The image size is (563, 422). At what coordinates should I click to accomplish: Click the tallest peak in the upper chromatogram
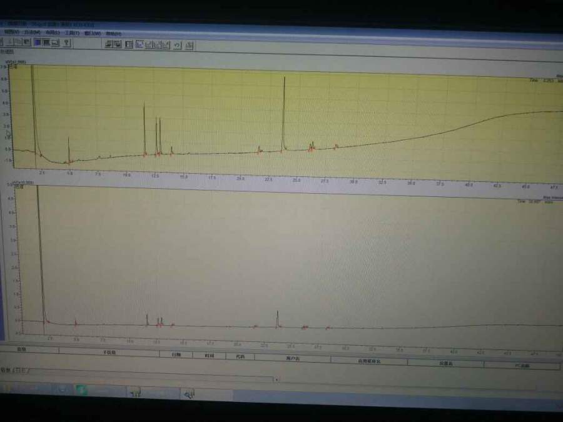click(x=284, y=113)
